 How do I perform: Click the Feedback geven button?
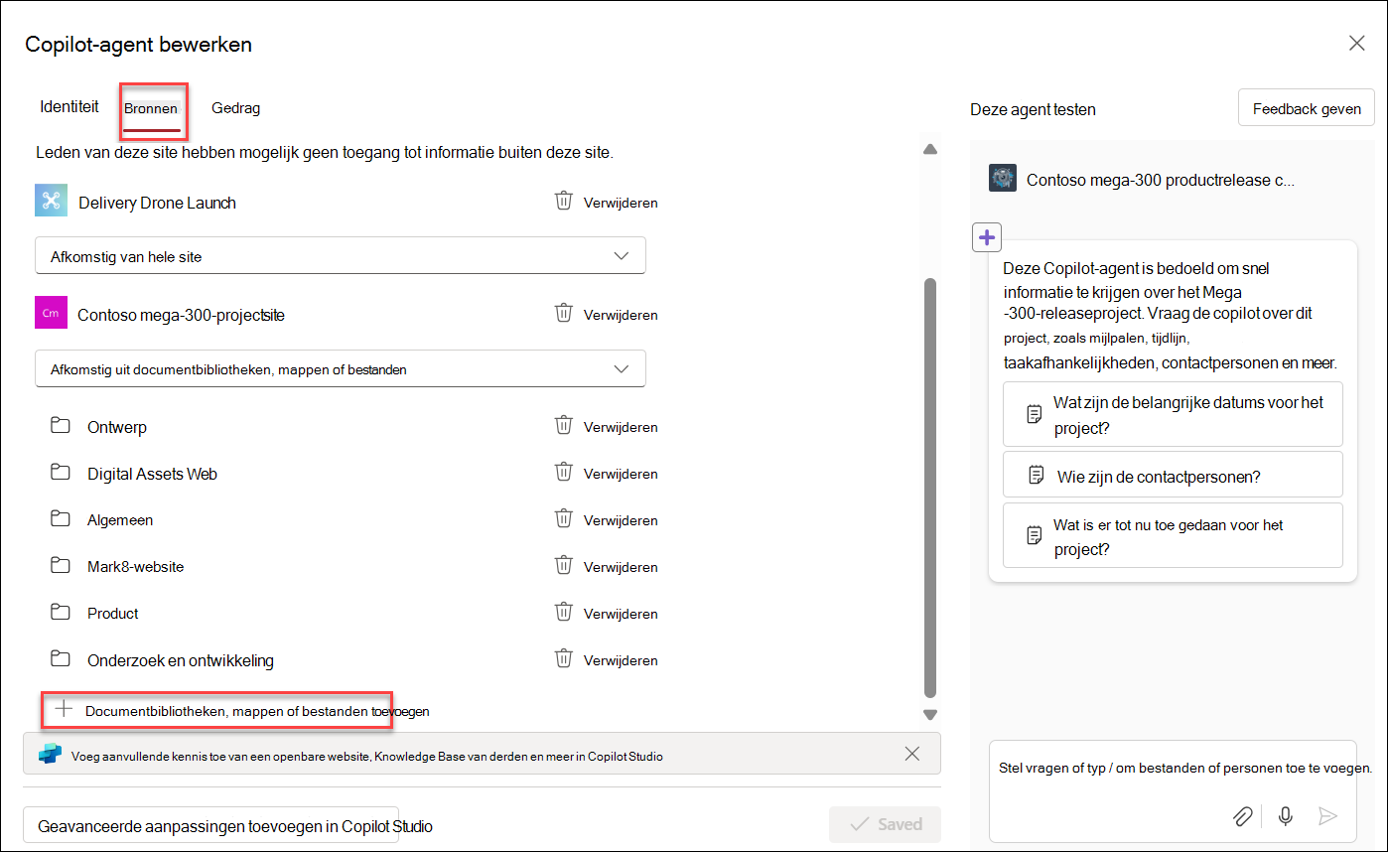pyautogui.click(x=1307, y=108)
